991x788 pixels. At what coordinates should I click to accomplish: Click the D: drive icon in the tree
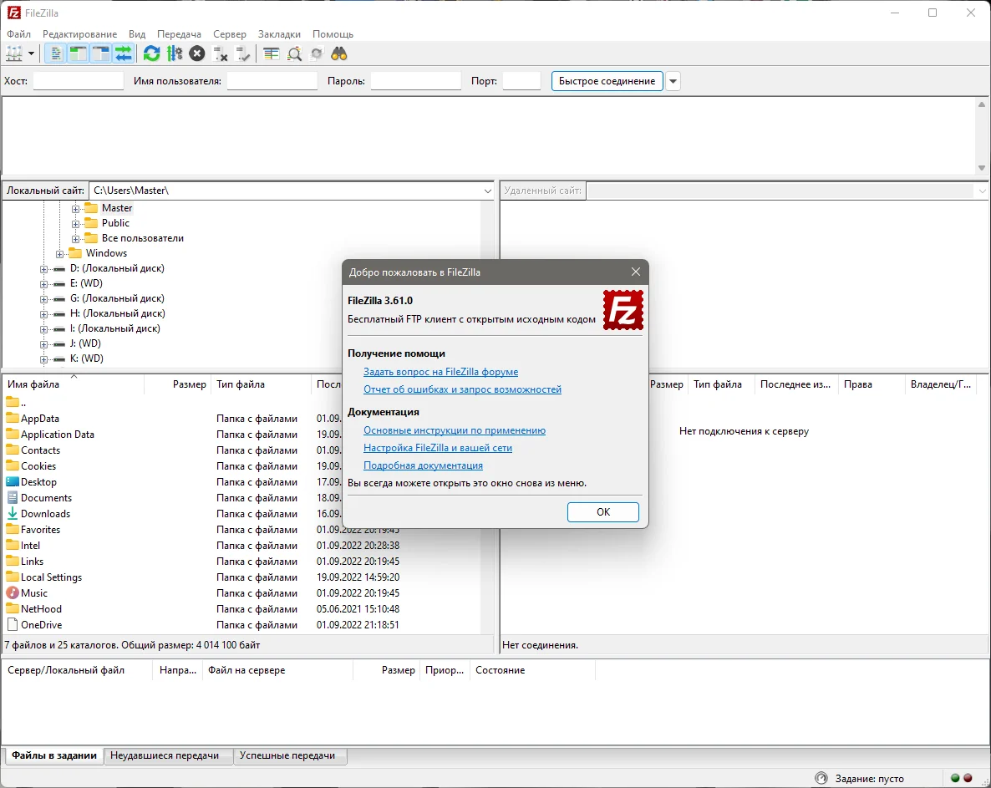[59, 268]
